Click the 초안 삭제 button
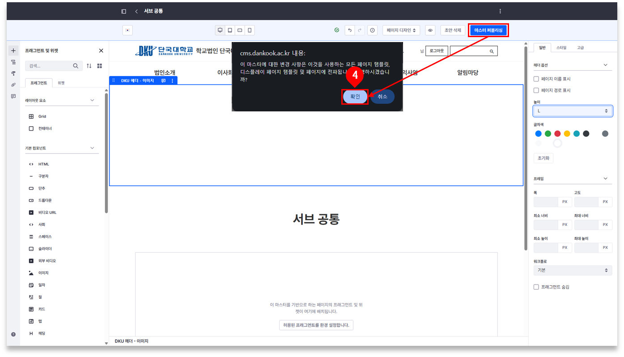Screen dimensions: 624x357 [x=452, y=30]
